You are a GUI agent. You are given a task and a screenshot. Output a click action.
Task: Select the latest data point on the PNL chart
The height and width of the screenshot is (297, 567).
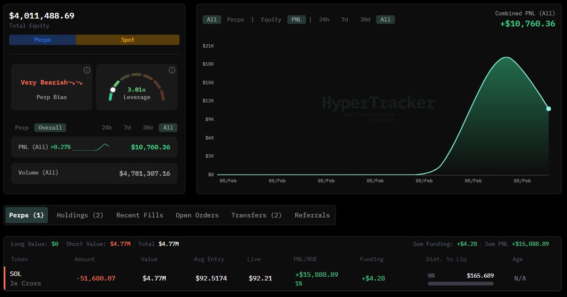pos(549,108)
